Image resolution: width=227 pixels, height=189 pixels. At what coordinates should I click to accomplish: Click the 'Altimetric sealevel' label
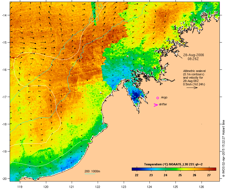pos(194,71)
